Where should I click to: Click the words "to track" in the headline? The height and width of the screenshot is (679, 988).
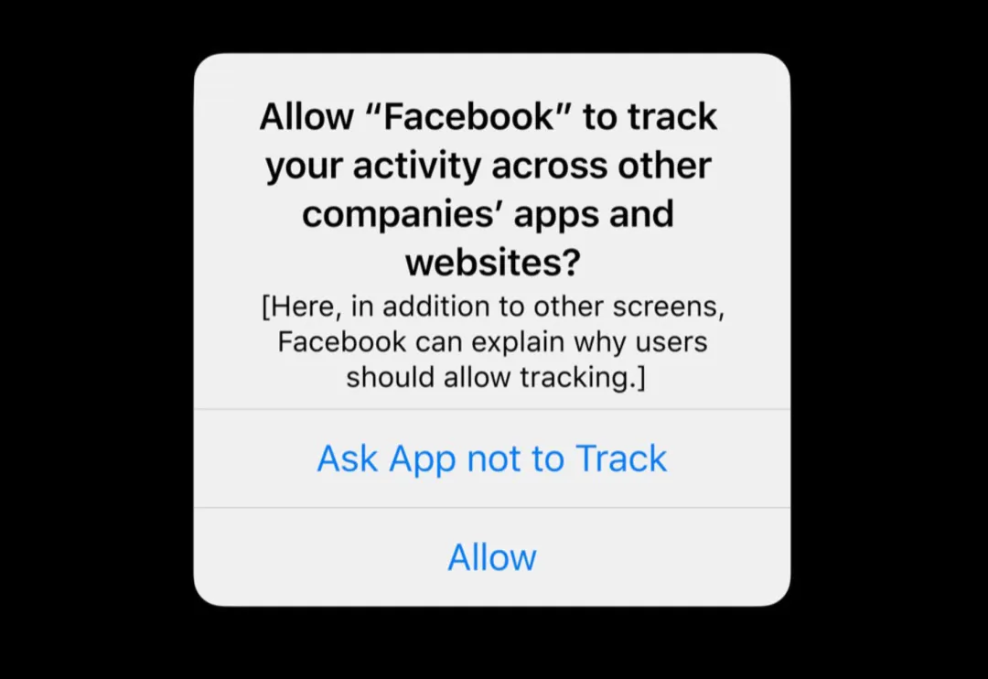pyautogui.click(x=650, y=116)
